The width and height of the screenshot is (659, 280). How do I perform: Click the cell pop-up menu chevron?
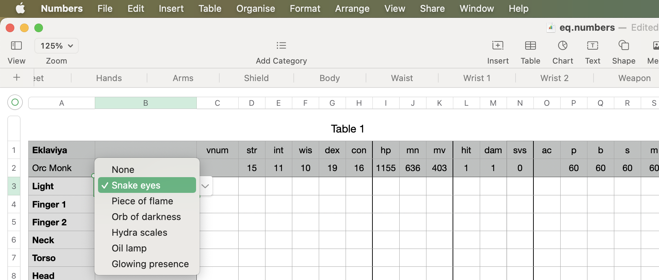point(205,186)
